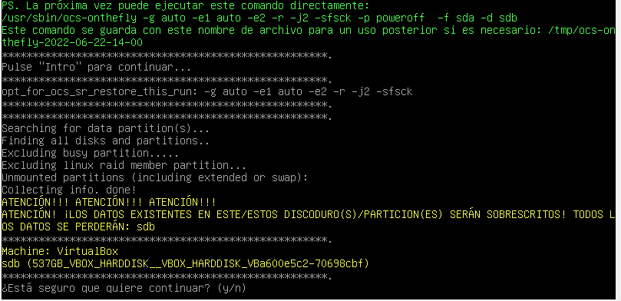The height and width of the screenshot is (301, 621).
Task: Click 'Excluding linux raid member partition...' line
Action: click(x=124, y=166)
